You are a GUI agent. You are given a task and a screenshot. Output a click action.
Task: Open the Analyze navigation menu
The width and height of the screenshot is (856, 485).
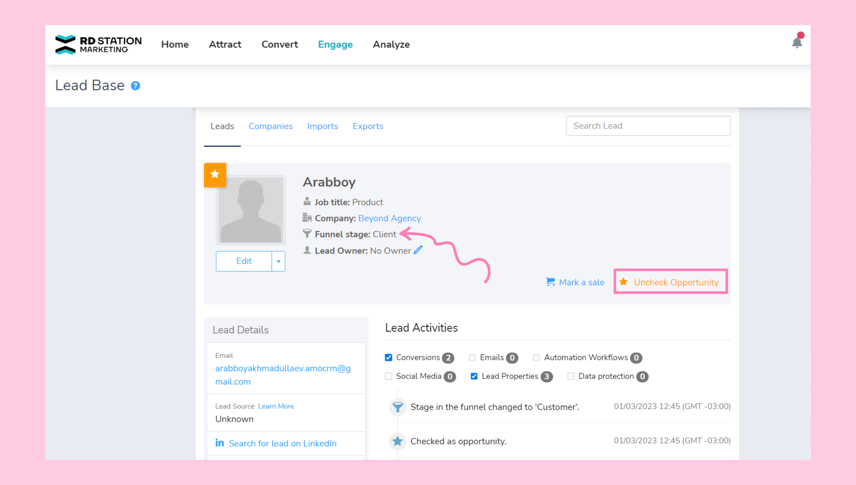coord(391,44)
